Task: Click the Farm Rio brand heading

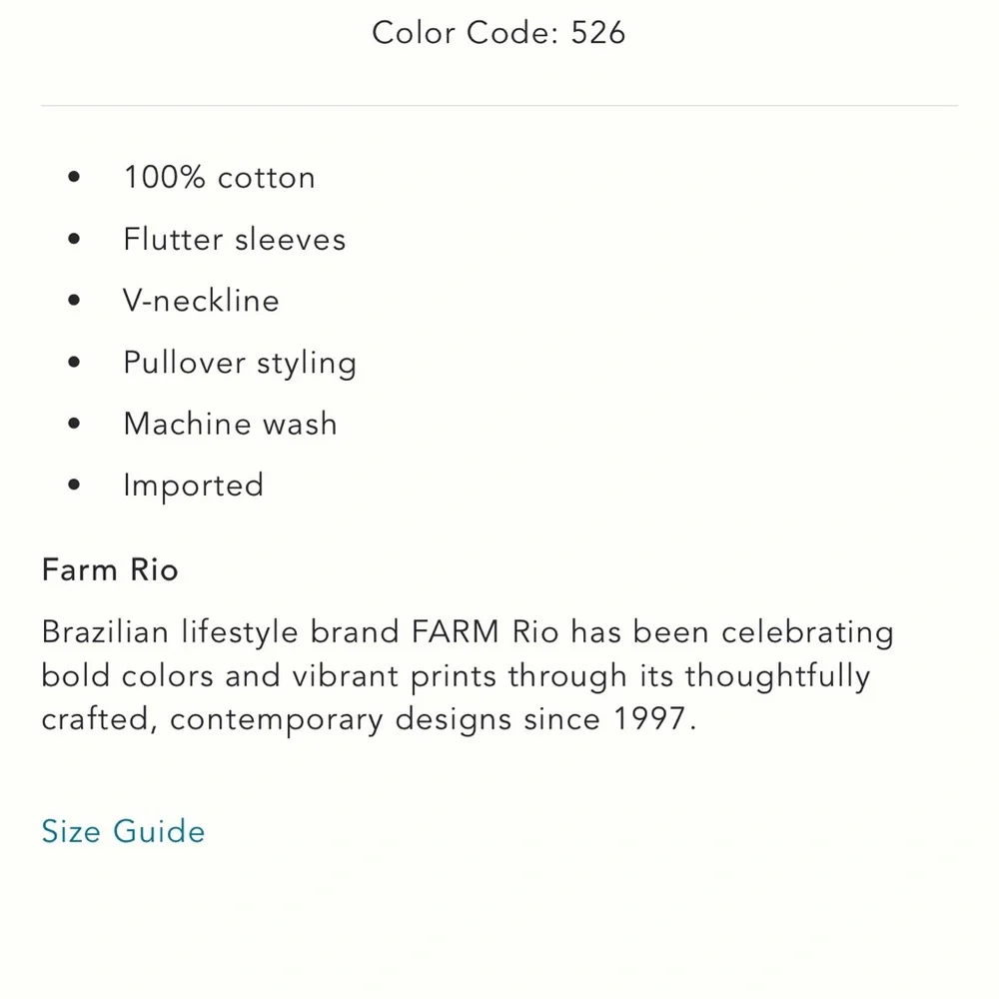Action: coord(110,570)
